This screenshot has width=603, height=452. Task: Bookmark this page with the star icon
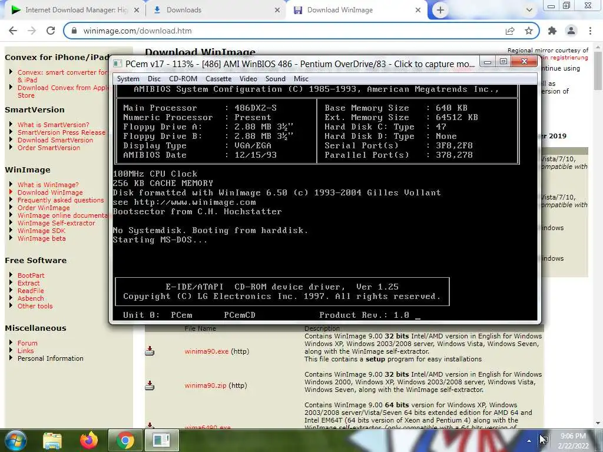(x=529, y=31)
